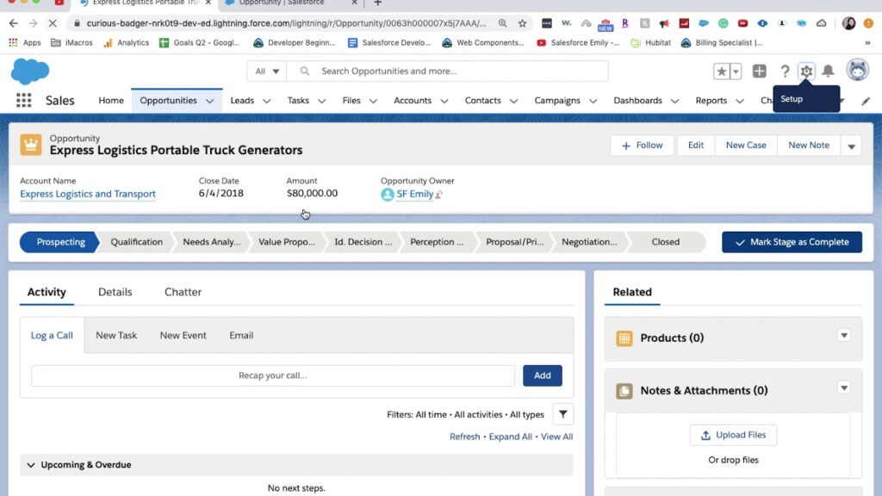Open the Leads nav dropdown chevron
Image resolution: width=882 pixels, height=496 pixels.
(267, 102)
